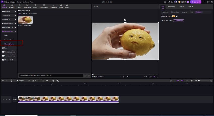This screenshot has height=116, width=214.
Task: Click the open-folder icon beside path field
Action: (85, 75)
